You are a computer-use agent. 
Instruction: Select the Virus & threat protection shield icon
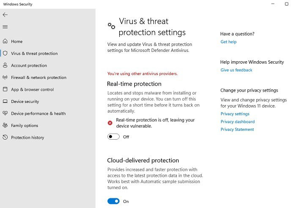(x=5, y=53)
